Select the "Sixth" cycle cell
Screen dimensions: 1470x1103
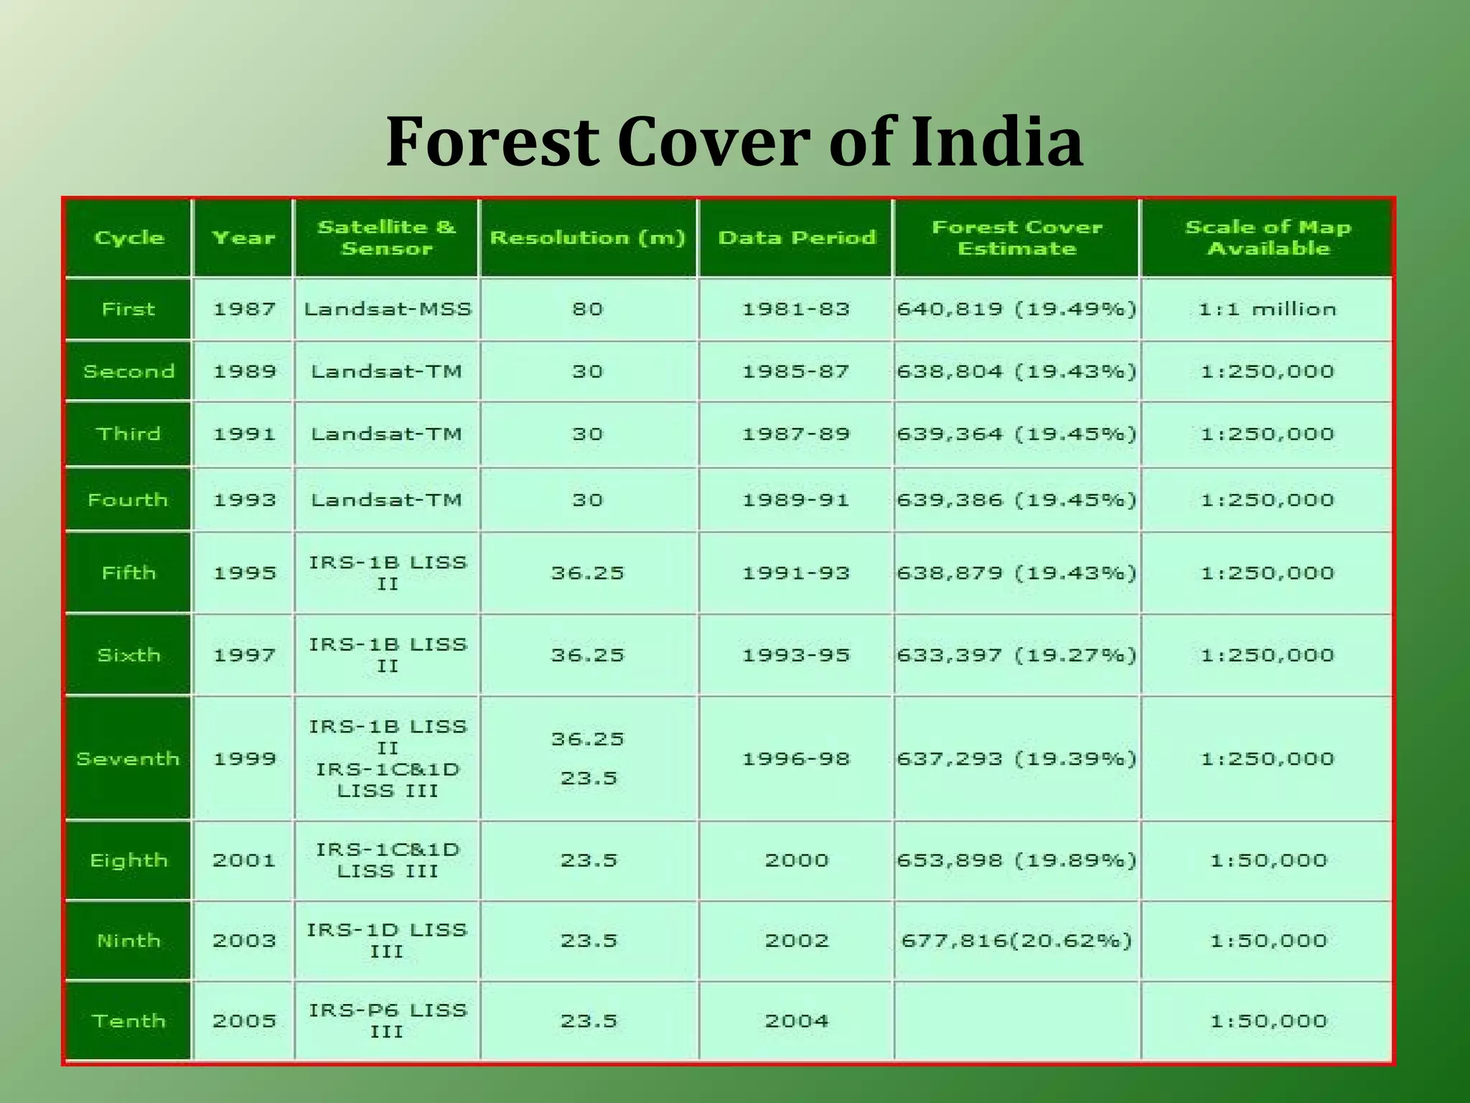coord(129,655)
